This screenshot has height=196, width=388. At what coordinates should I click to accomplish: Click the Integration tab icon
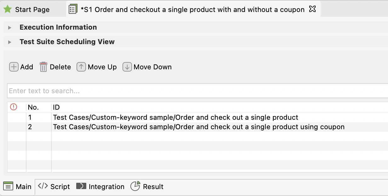81,186
